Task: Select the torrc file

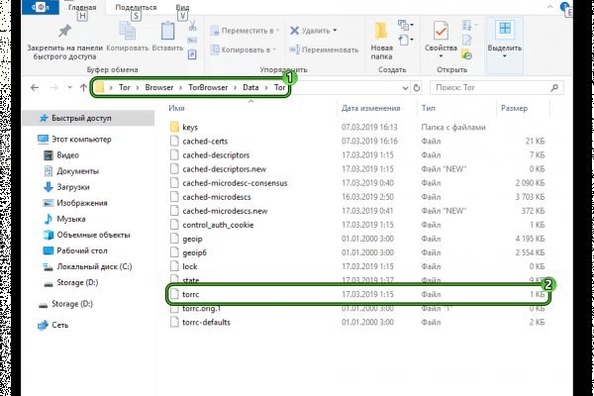Action: pos(191,294)
